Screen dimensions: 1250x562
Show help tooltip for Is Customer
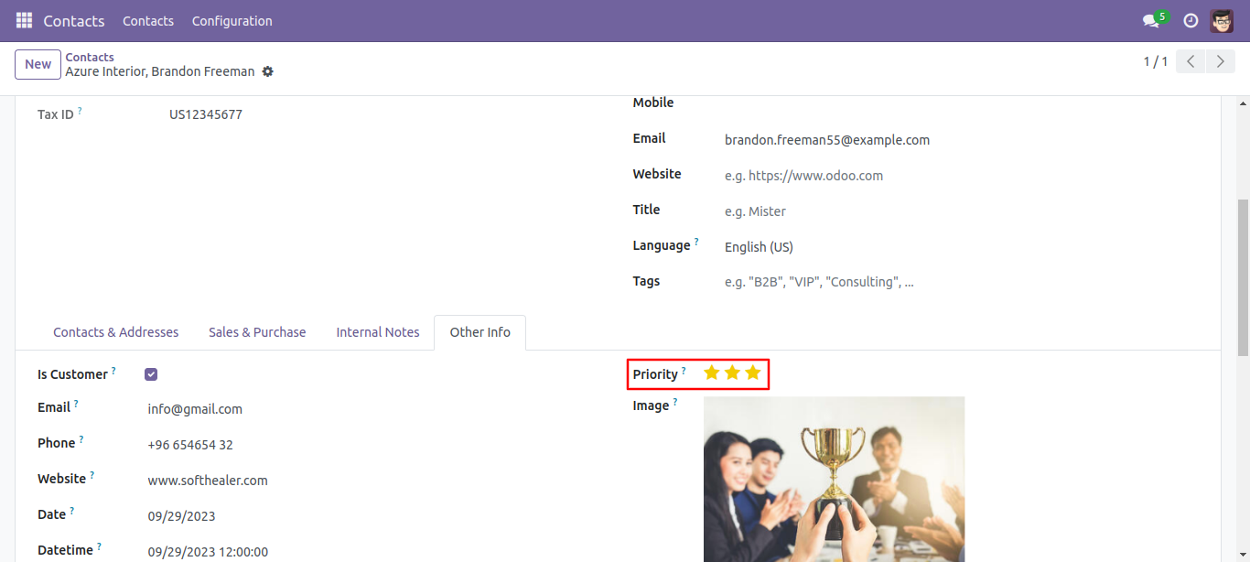[113, 371]
